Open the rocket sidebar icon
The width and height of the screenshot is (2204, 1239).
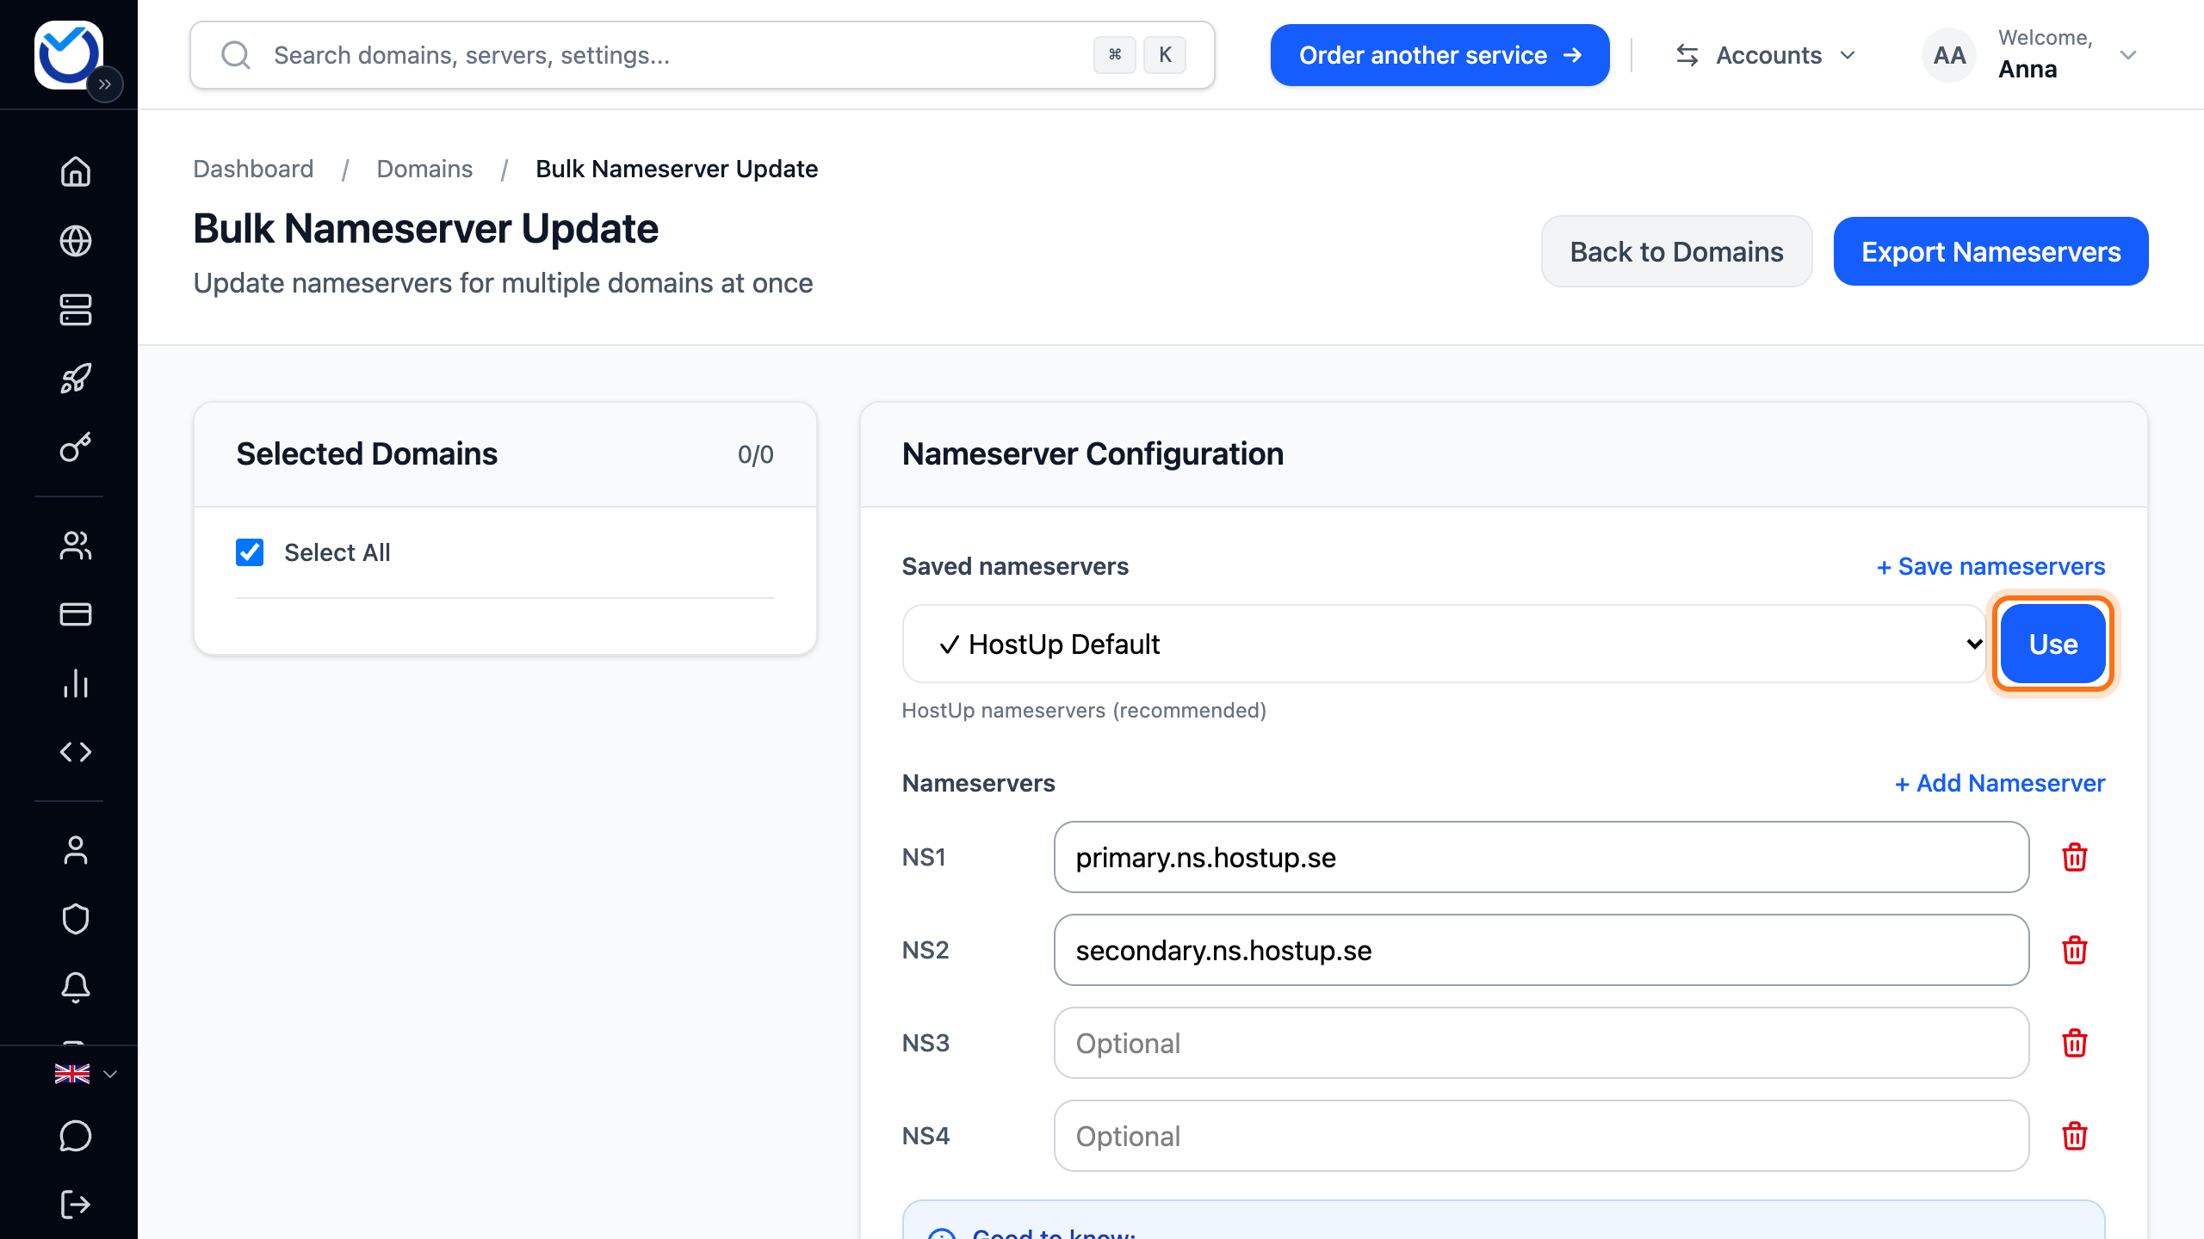[x=76, y=379]
